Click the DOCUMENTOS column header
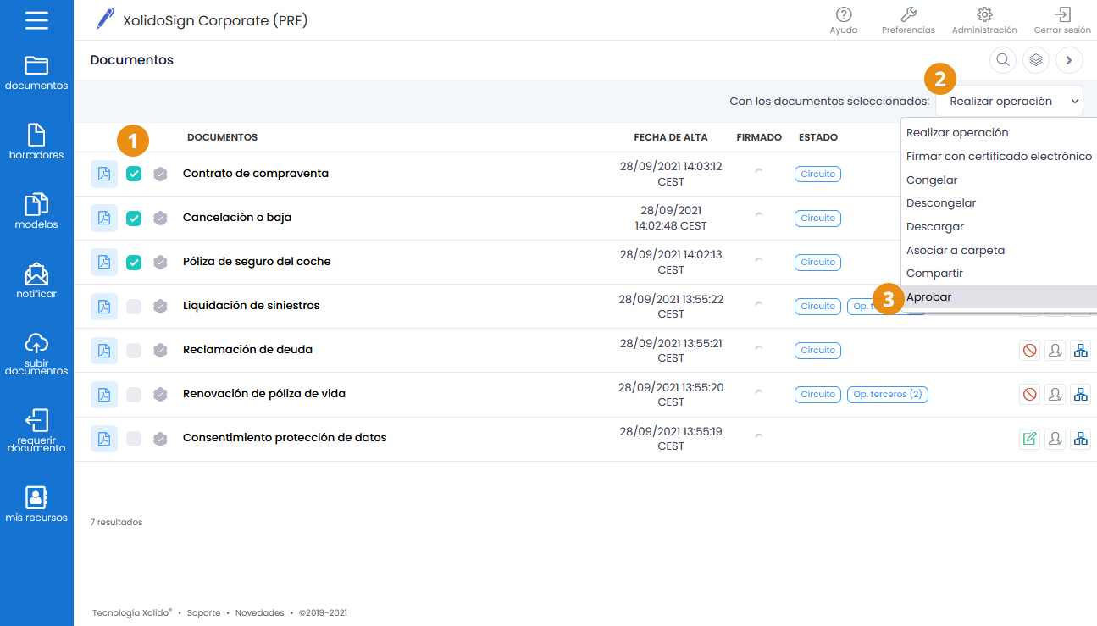The height and width of the screenshot is (626, 1097). [x=222, y=137]
